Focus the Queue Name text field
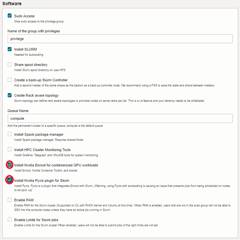This screenshot has width=240, height=240. (120, 118)
